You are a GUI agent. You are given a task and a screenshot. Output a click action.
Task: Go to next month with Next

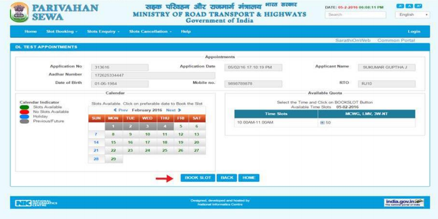coord(174,110)
